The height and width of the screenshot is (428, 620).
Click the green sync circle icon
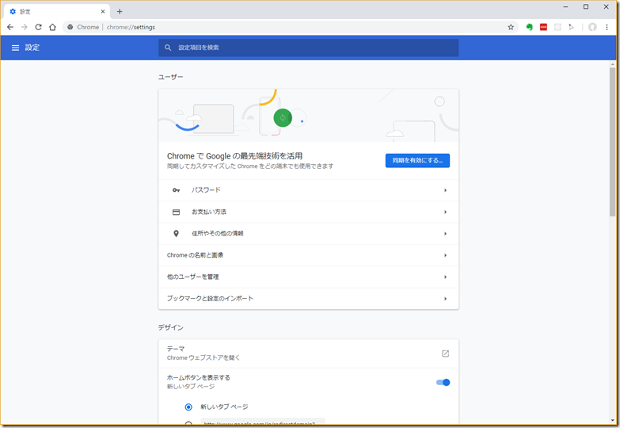(283, 117)
